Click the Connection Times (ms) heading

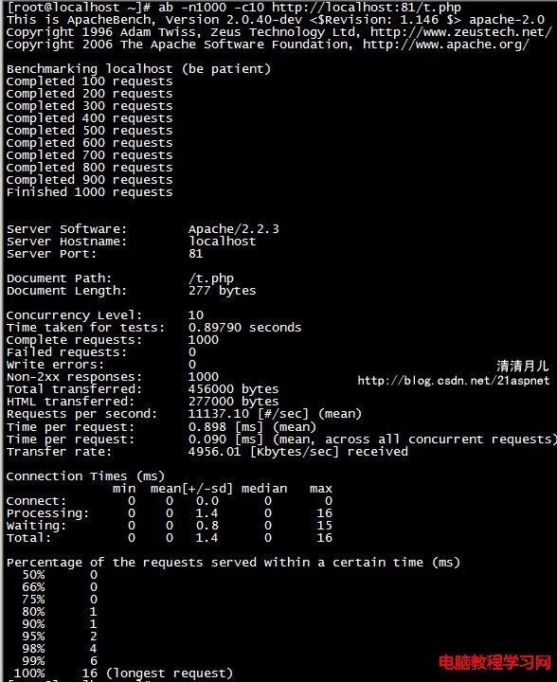click(x=85, y=476)
